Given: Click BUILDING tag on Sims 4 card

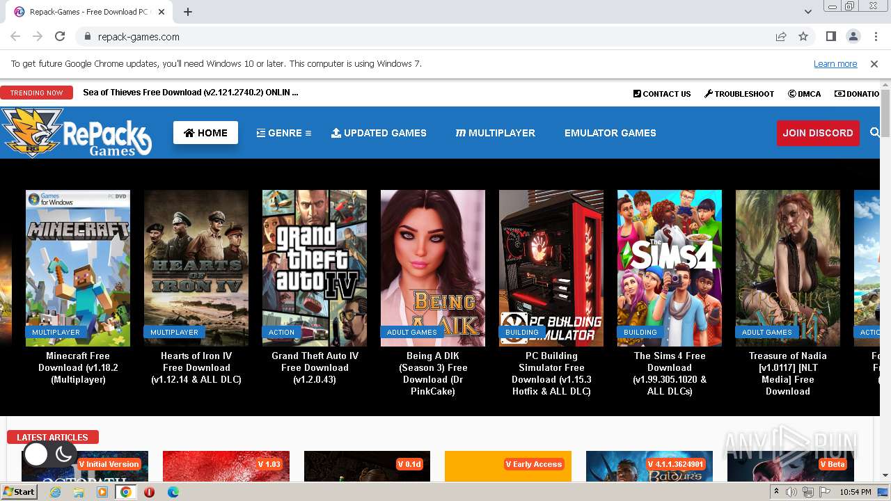Looking at the screenshot, I should [x=640, y=332].
